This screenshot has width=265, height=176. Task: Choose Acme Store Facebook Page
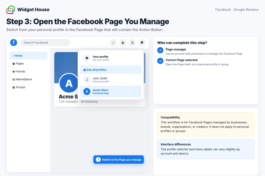tap(111, 91)
